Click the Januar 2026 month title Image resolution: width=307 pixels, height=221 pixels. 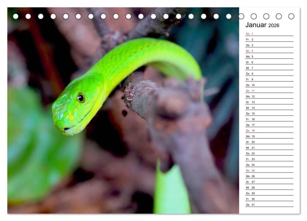coord(262,25)
